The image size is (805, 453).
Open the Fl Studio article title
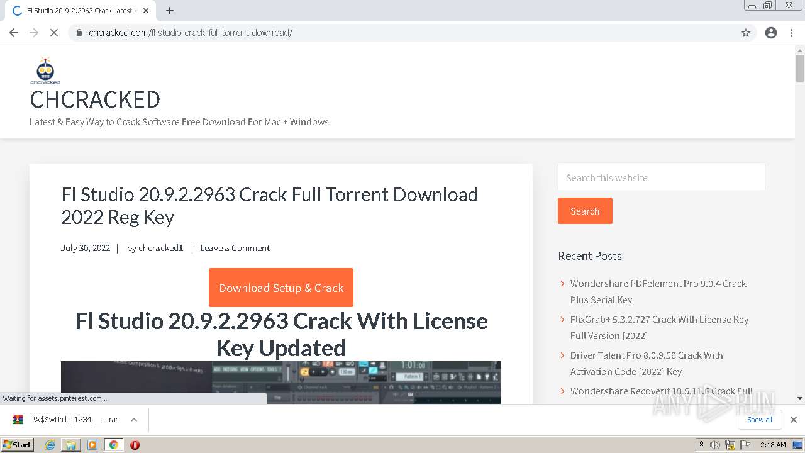(269, 206)
